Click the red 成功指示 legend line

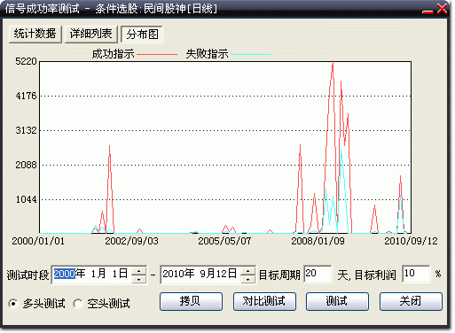pyautogui.click(x=157, y=55)
